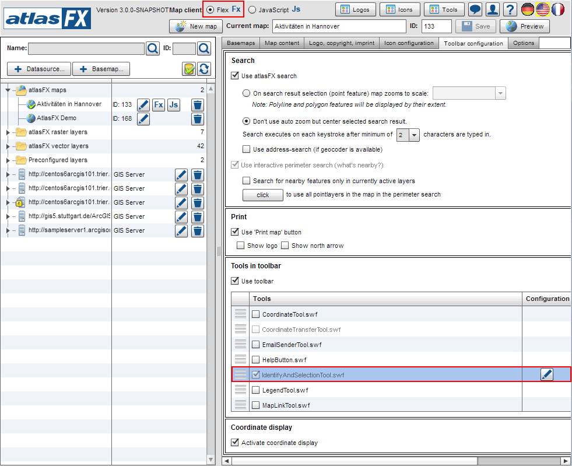Check Search for nearby features in active layers
Viewport: 572px width, 466px height.
246,181
